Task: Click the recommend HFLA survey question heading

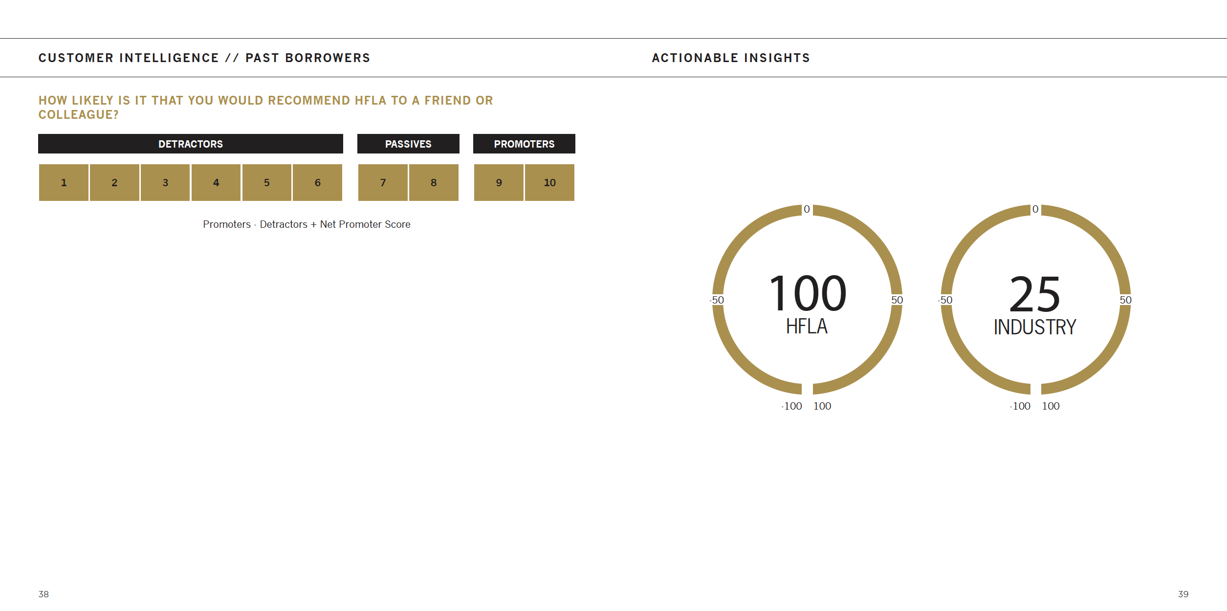Action: pos(265,107)
